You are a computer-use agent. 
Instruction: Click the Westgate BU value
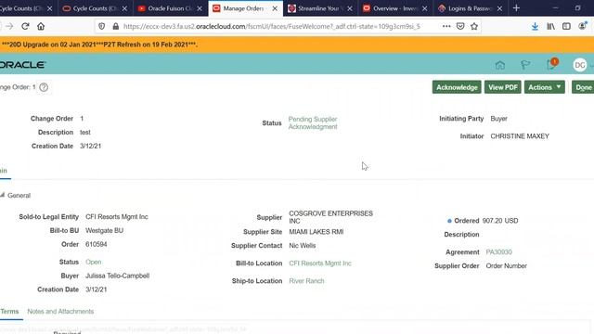[x=105, y=230]
